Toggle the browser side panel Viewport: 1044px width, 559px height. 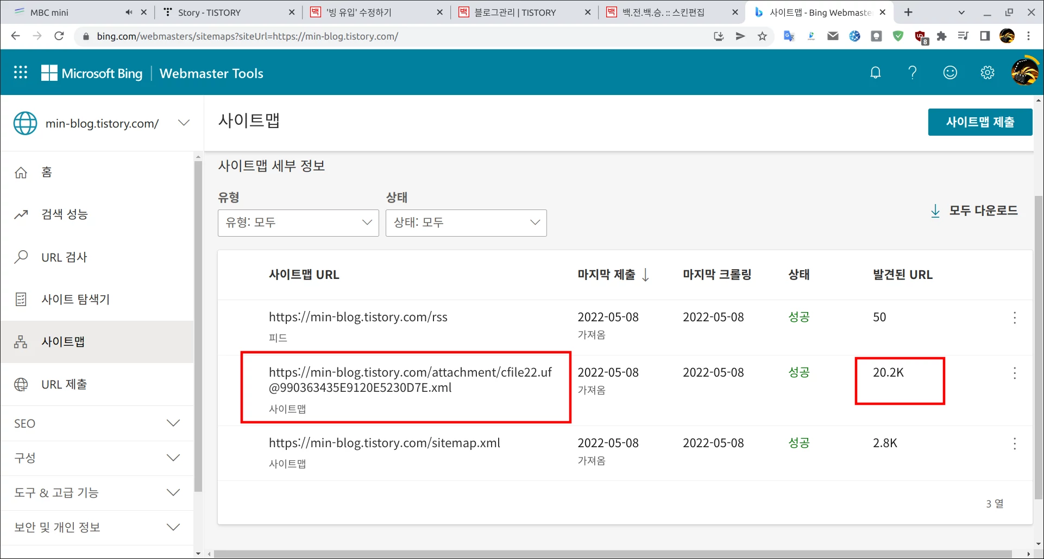[985, 36]
